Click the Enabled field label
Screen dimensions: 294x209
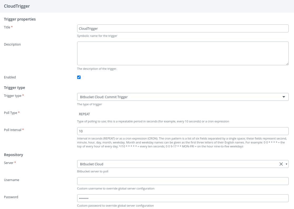[x=10, y=77]
